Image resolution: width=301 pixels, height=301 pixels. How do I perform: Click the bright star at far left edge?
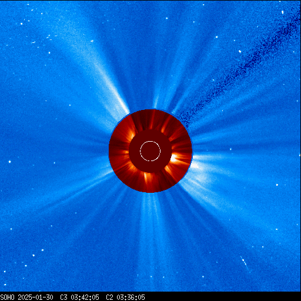point(9,162)
